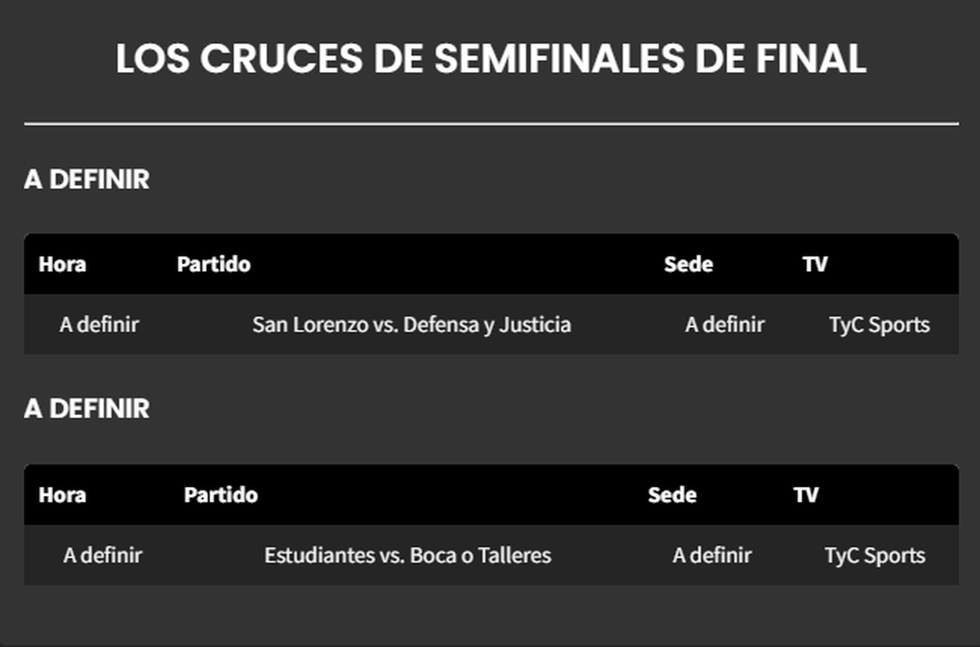Click the second "A DEFINIR" section heading
Viewport: 980px width, 647px height.
pos(87,409)
